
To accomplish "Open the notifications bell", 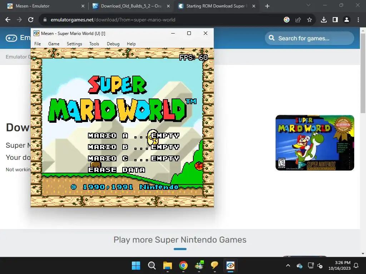I will point(356,265).
